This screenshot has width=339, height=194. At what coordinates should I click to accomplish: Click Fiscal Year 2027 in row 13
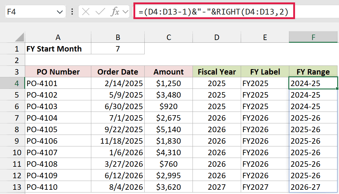(217, 187)
